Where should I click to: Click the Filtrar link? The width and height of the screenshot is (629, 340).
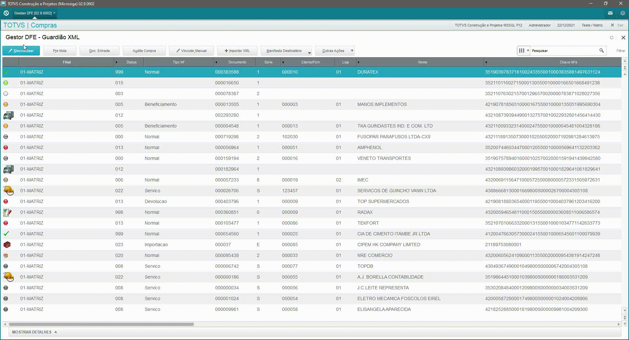coord(620,51)
